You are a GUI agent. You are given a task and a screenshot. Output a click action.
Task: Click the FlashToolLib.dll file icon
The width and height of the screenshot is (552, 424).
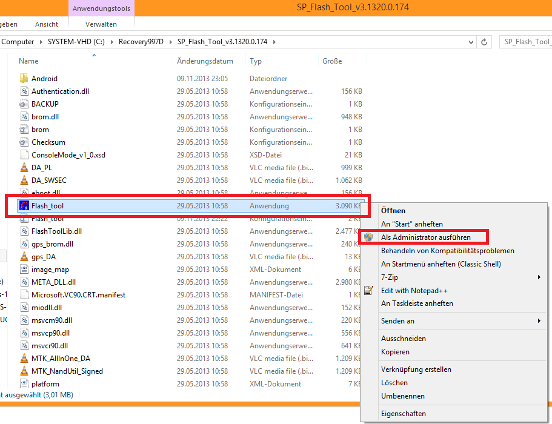pyautogui.click(x=24, y=231)
